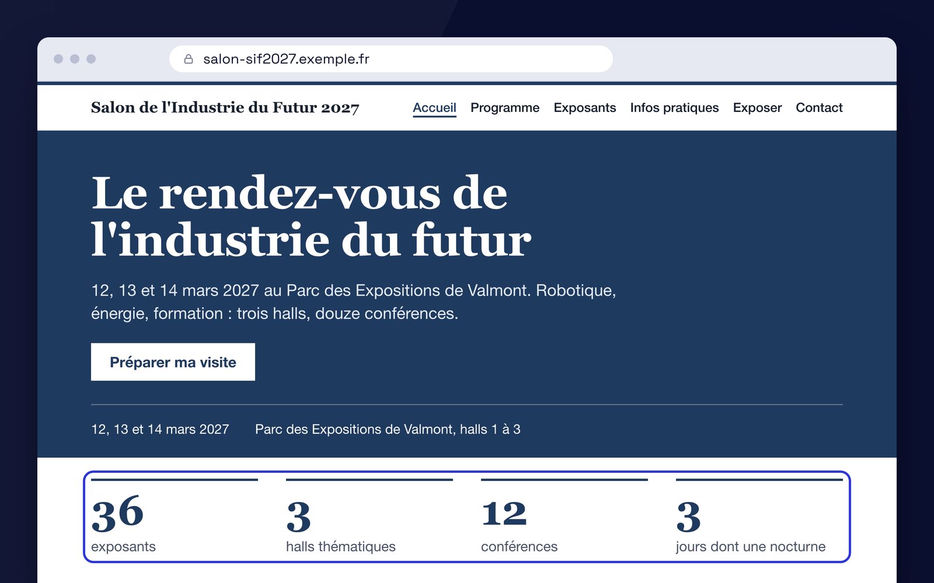Click the Préparer ma visite button
934x583 pixels.
click(173, 362)
